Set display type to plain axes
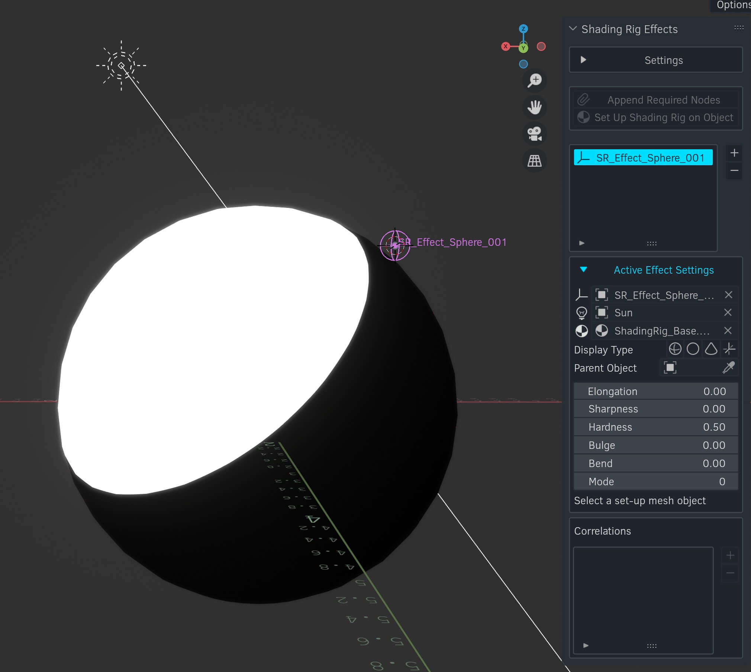751x672 pixels. coord(729,349)
